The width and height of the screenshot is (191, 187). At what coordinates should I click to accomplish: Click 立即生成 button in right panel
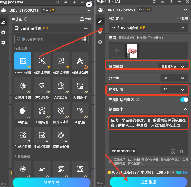[148, 182]
